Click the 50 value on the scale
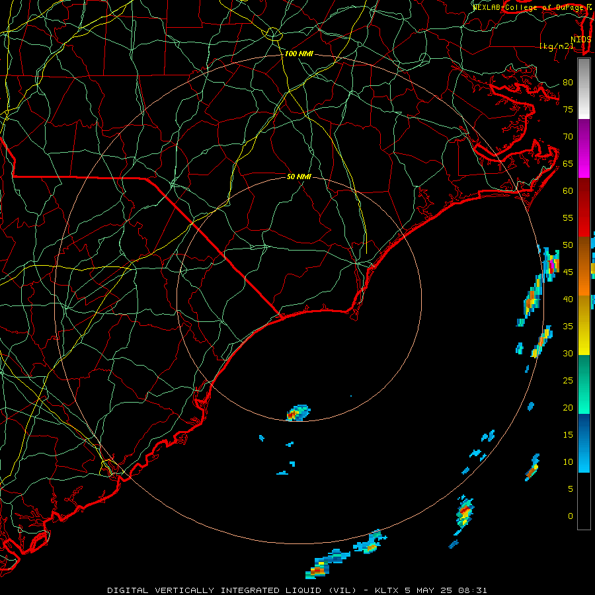595x595 pixels. tap(568, 245)
